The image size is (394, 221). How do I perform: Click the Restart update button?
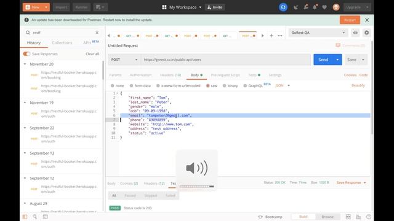[350, 20]
